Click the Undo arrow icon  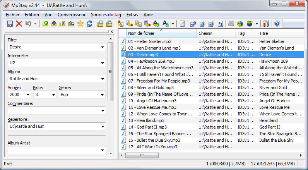coord(28,24)
